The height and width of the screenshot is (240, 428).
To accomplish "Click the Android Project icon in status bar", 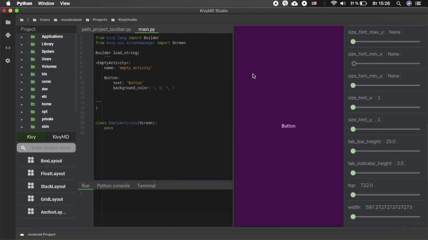I will click(x=22, y=235).
